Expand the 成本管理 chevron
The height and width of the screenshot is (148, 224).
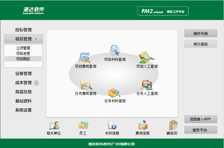(x=36, y=83)
